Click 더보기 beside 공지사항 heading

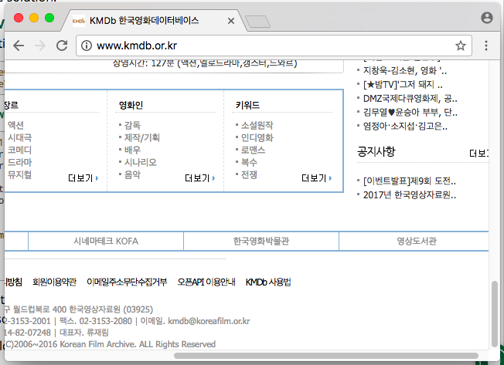click(479, 154)
